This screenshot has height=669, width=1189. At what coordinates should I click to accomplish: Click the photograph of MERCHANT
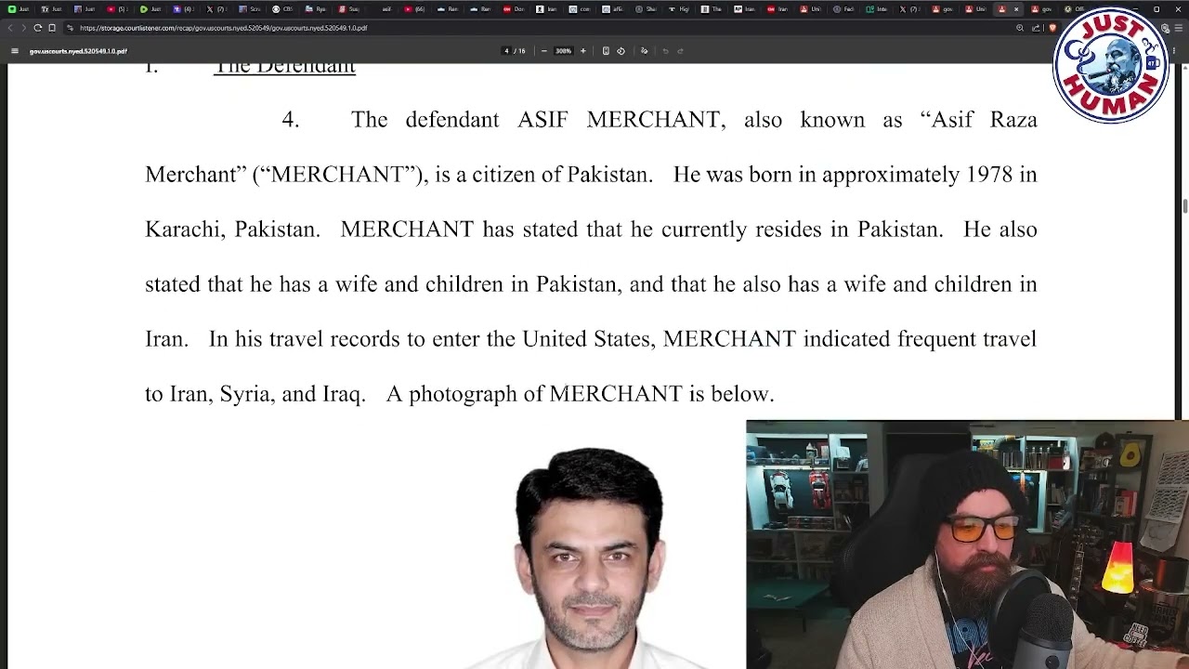[x=589, y=557]
